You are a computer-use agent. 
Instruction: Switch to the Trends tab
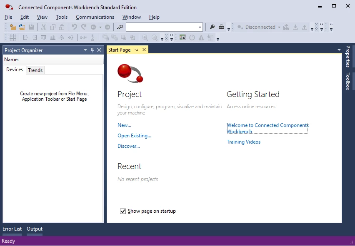click(35, 70)
